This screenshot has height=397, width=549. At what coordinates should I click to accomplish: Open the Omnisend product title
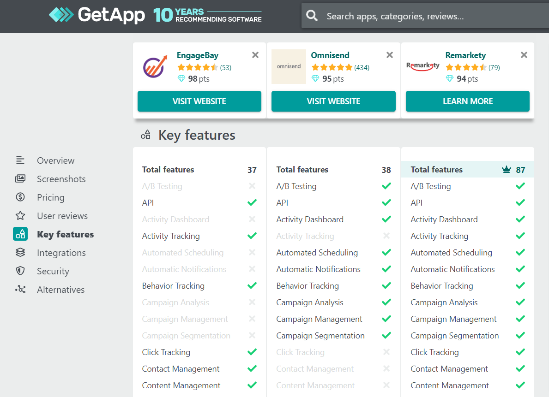pos(330,55)
